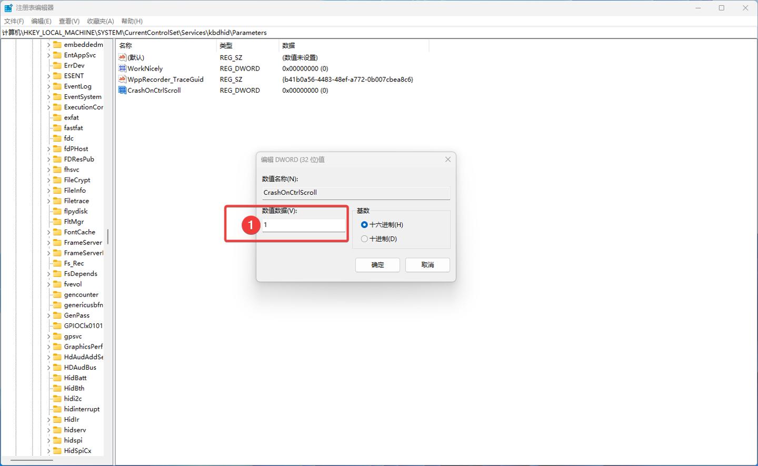Expand the hidserv key chevron
This screenshot has width=758, height=466.
pyautogui.click(x=48, y=430)
